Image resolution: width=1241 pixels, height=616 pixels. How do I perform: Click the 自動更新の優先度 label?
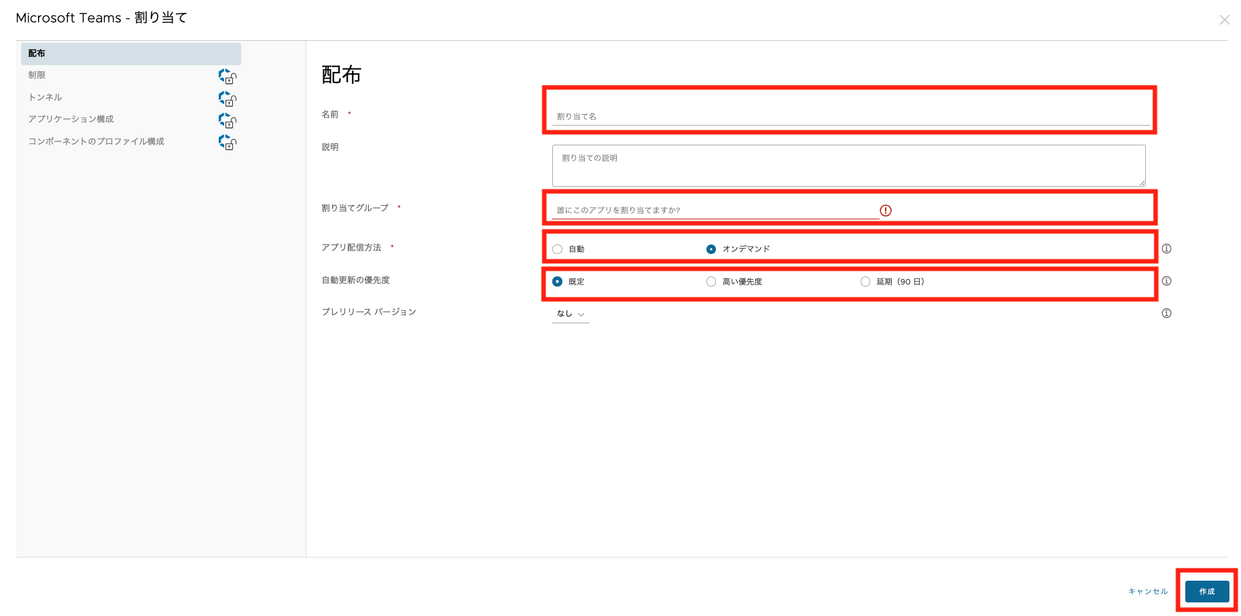click(x=355, y=280)
